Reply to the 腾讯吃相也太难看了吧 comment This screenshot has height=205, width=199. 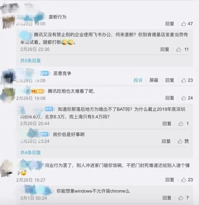point(170,98)
